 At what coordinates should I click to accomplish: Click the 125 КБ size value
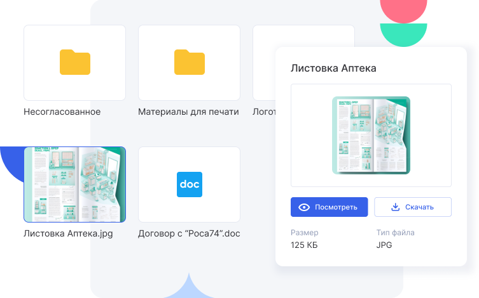[x=305, y=245]
